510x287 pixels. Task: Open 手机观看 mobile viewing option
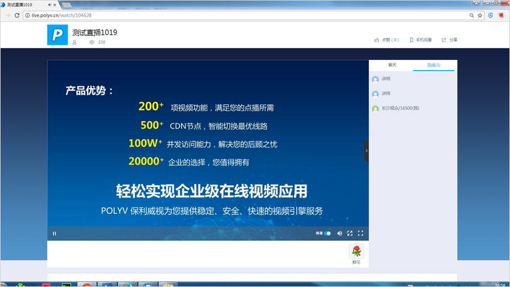tap(421, 40)
